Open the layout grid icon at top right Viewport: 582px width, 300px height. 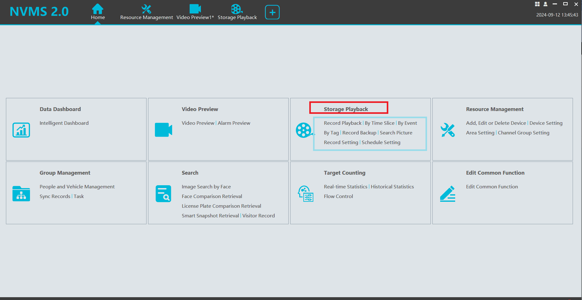pyautogui.click(x=537, y=4)
